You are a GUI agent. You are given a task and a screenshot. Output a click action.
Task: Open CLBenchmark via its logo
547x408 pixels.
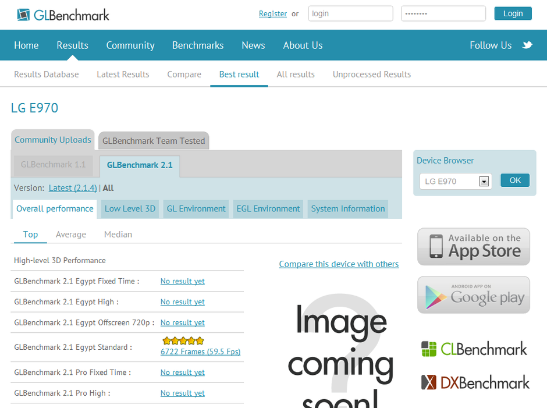pyautogui.click(x=474, y=349)
